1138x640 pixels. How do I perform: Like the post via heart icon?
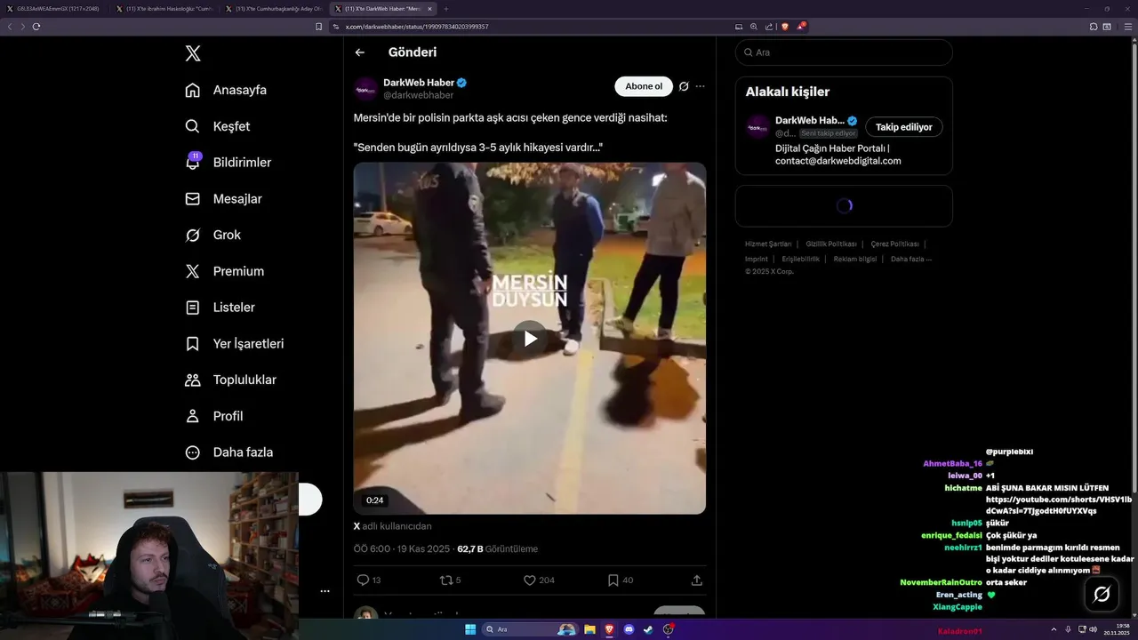(x=530, y=580)
